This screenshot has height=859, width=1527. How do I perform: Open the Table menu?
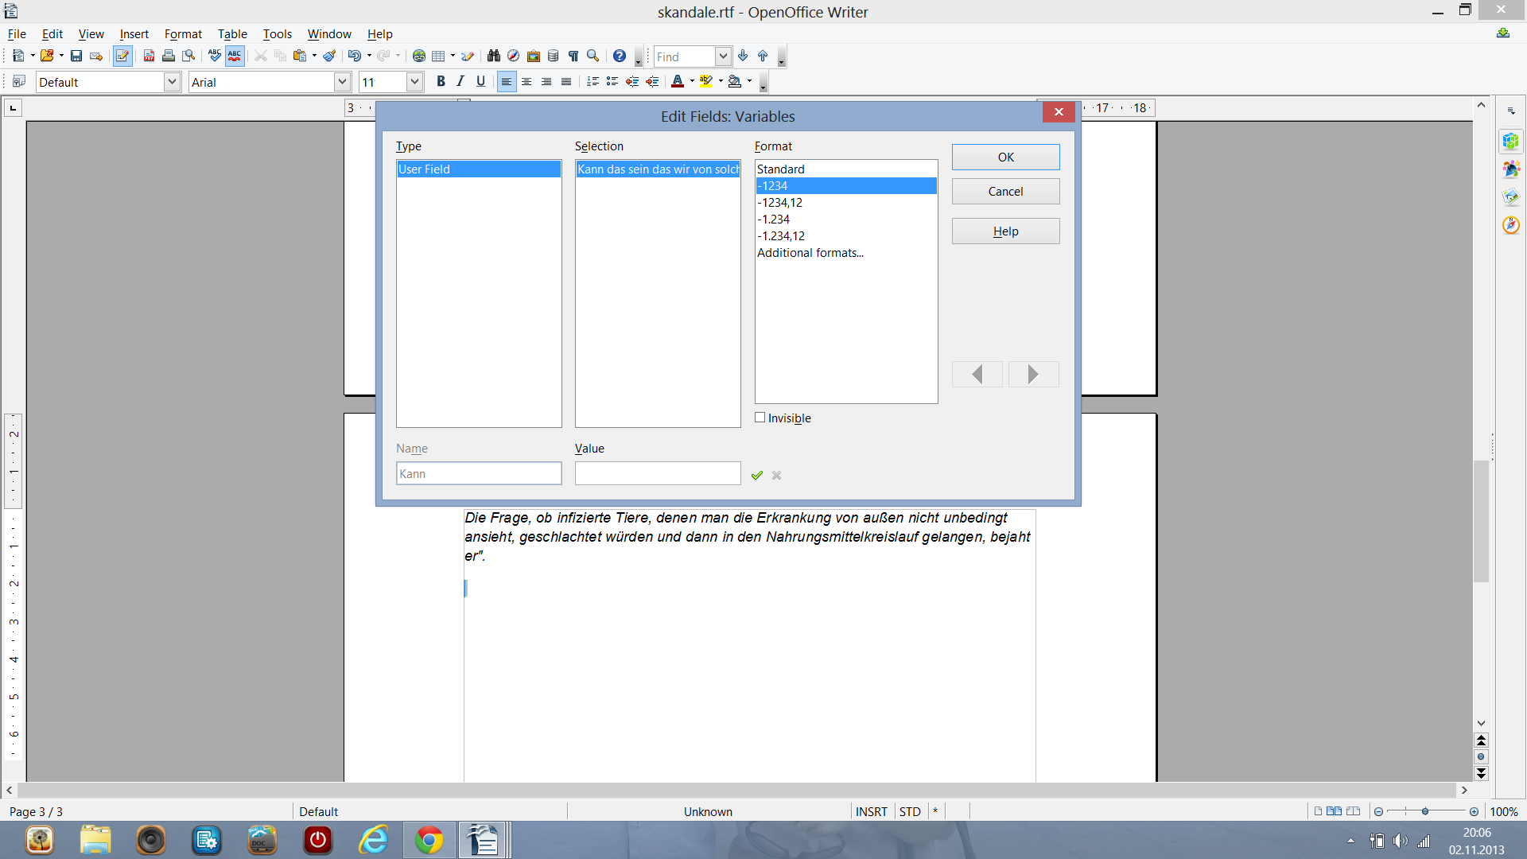231,33
